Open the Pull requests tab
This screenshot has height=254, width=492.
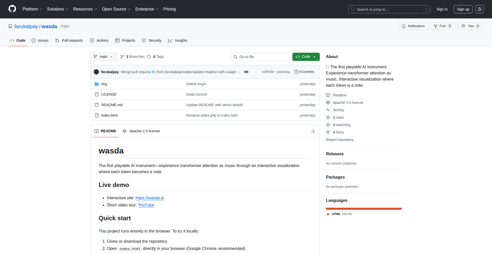coord(69,40)
